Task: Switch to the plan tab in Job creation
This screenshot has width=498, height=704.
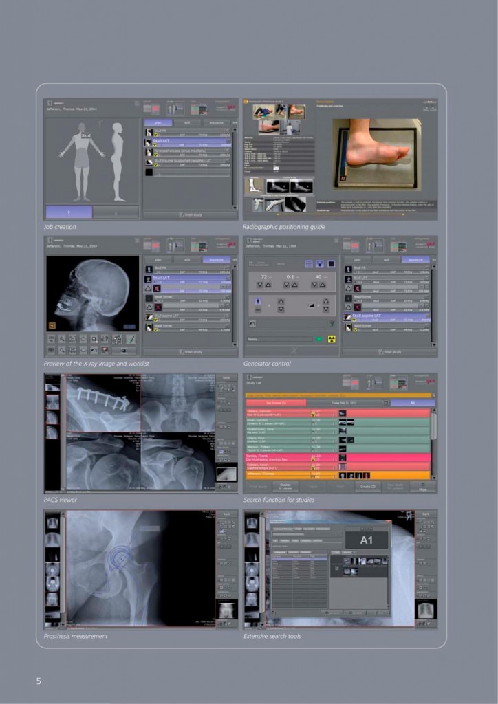Action: [x=158, y=122]
